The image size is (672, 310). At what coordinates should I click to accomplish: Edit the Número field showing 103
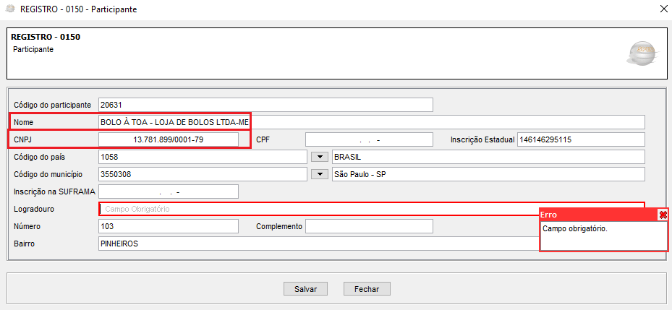(168, 226)
